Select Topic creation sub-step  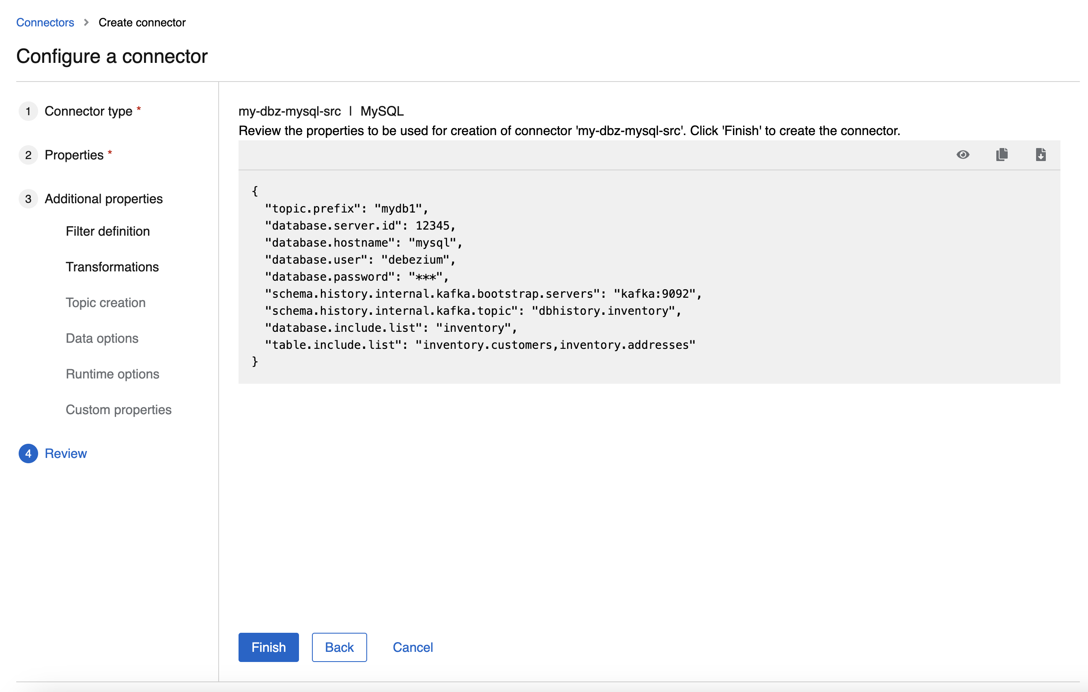(x=105, y=303)
